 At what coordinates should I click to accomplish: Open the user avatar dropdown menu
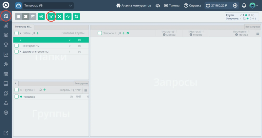[x=253, y=6]
